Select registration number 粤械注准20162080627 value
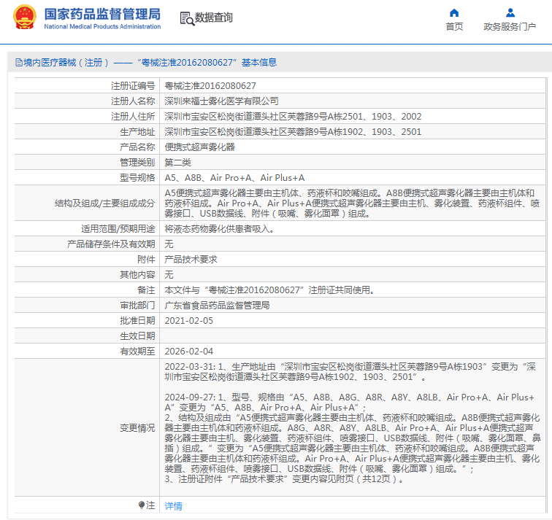This screenshot has height=520, width=552. (210, 86)
